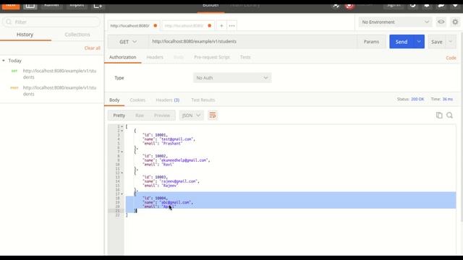Viewport: 463px width, 260px height.
Task: Open the Send options dropdown arrow
Action: [419, 42]
